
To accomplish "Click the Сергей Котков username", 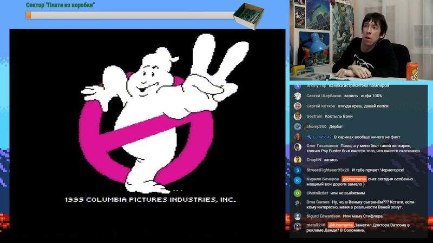I will pyautogui.click(x=320, y=106).
